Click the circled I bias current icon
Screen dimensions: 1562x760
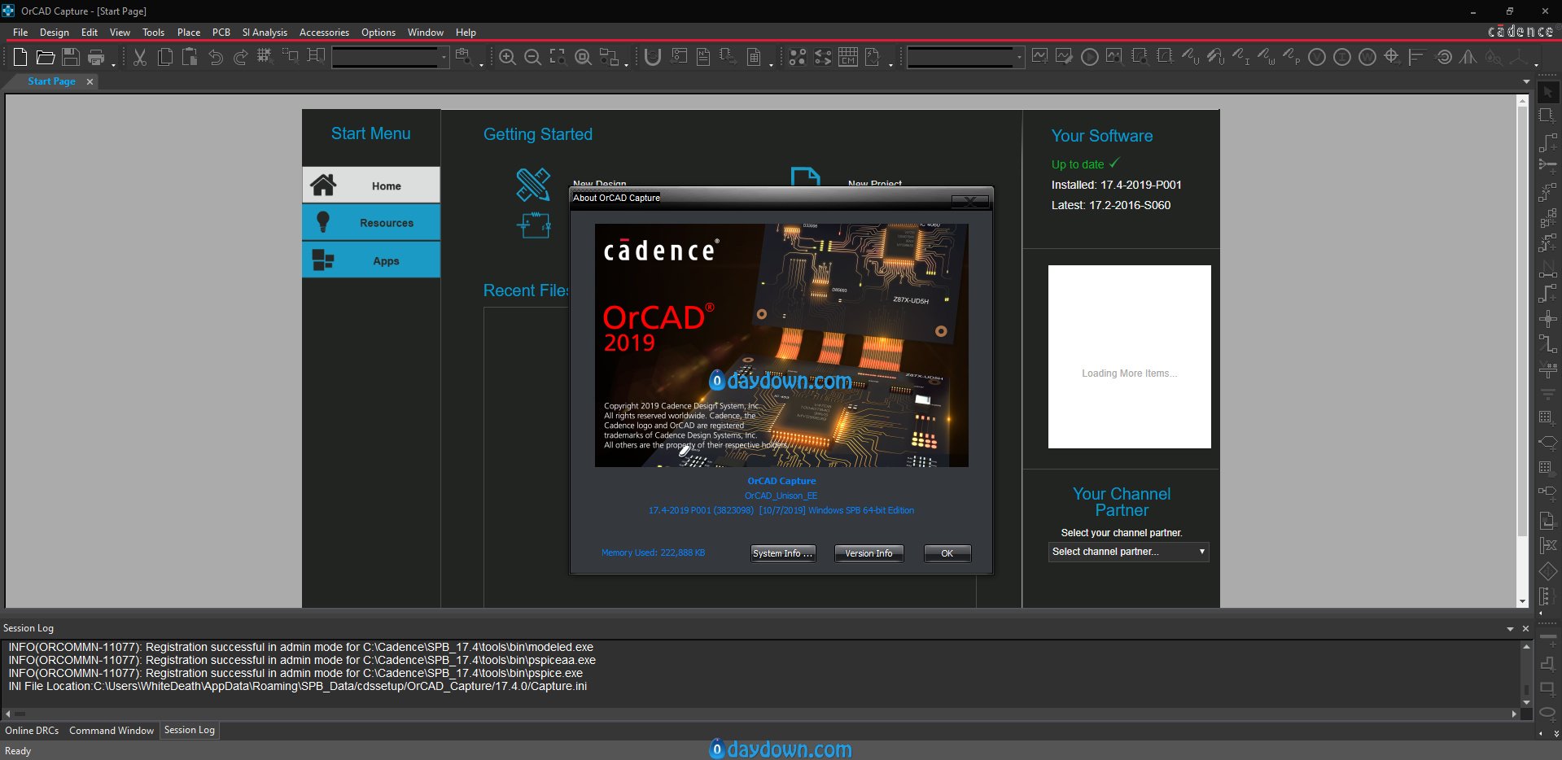[1342, 57]
